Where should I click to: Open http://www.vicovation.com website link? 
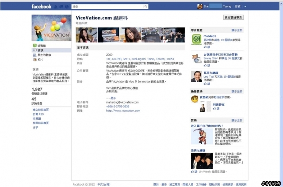[123, 111]
